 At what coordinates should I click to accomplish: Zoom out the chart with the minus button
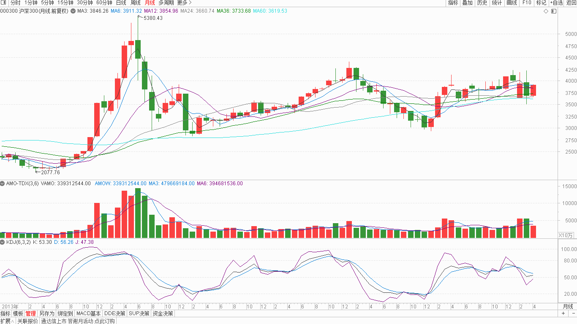click(x=573, y=313)
